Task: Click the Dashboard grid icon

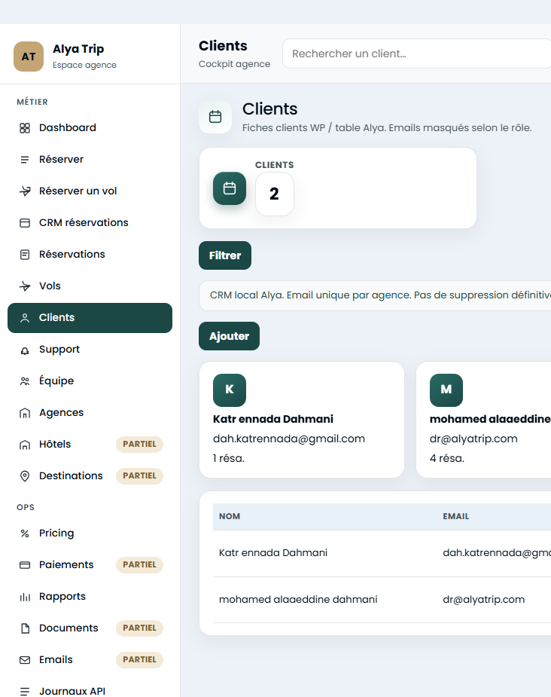Action: 25,128
